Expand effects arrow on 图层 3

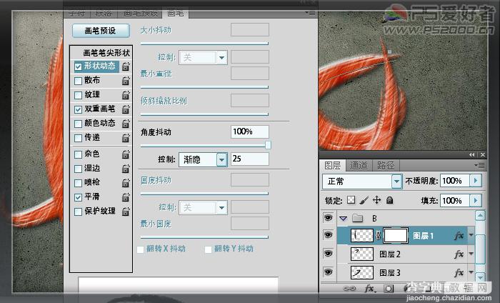tap(471, 272)
